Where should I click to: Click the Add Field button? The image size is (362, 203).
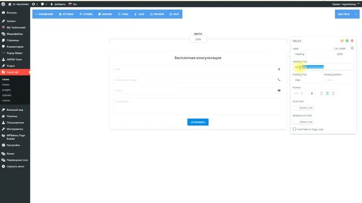(x=343, y=14)
